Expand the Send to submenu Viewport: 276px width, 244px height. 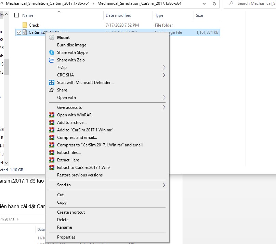(164, 185)
